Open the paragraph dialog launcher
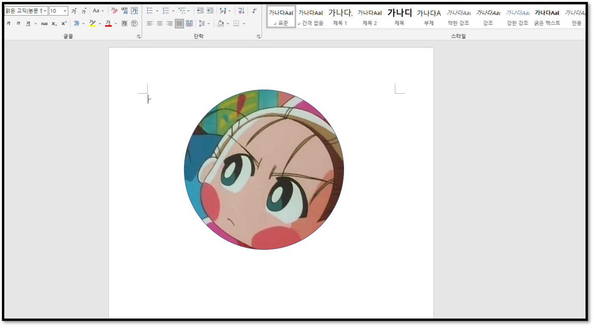 coord(258,37)
